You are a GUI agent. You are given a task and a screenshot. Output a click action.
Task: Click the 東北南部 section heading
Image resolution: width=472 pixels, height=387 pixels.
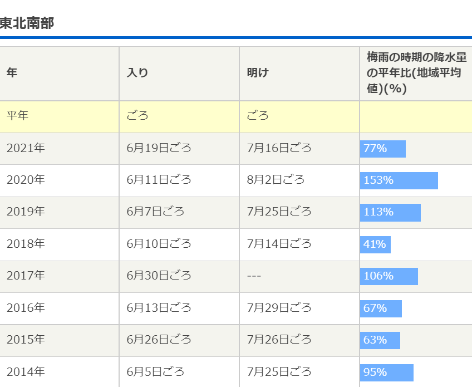[27, 23]
